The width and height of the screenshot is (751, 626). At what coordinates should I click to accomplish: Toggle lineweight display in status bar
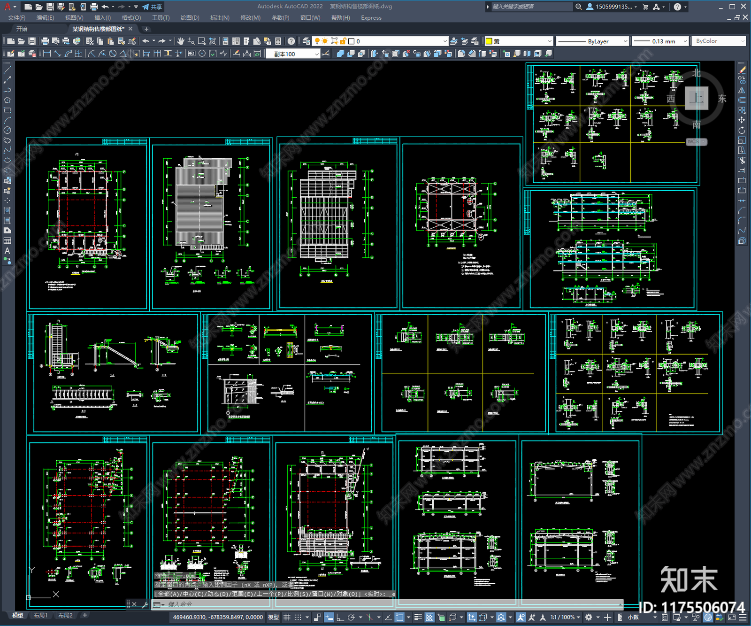[418, 617]
